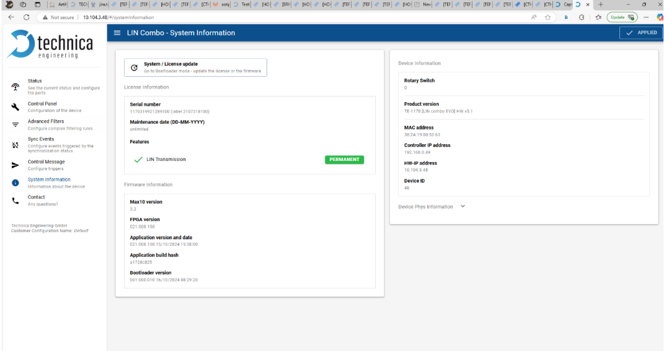The width and height of the screenshot is (664, 351).
Task: Open Sync Events via its sync icon
Action: tap(15, 145)
